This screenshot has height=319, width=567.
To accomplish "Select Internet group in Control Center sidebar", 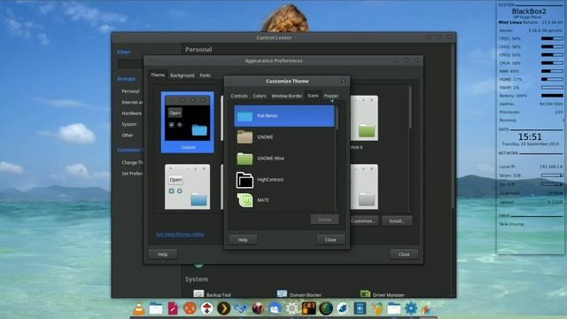I will (132, 103).
